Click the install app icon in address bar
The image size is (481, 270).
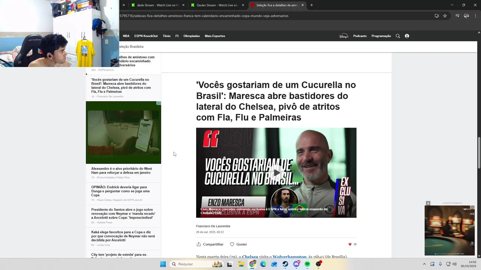click(437, 16)
